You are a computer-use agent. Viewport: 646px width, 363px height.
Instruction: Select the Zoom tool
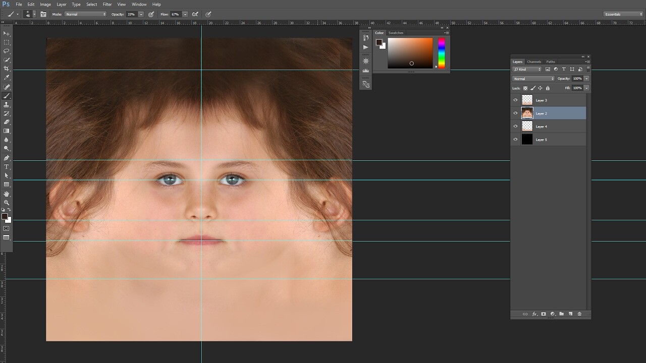[7, 202]
